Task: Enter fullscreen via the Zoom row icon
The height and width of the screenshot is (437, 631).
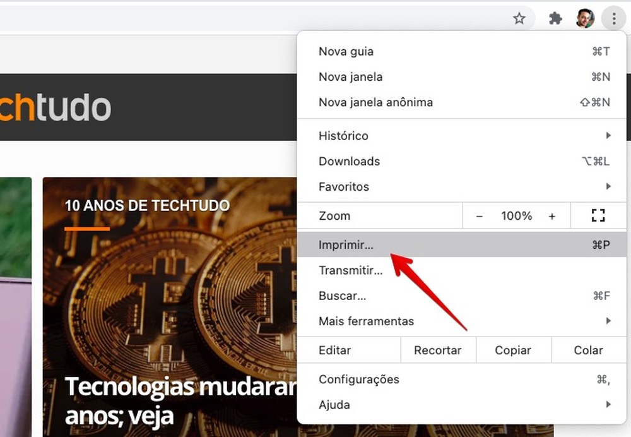Action: (598, 215)
